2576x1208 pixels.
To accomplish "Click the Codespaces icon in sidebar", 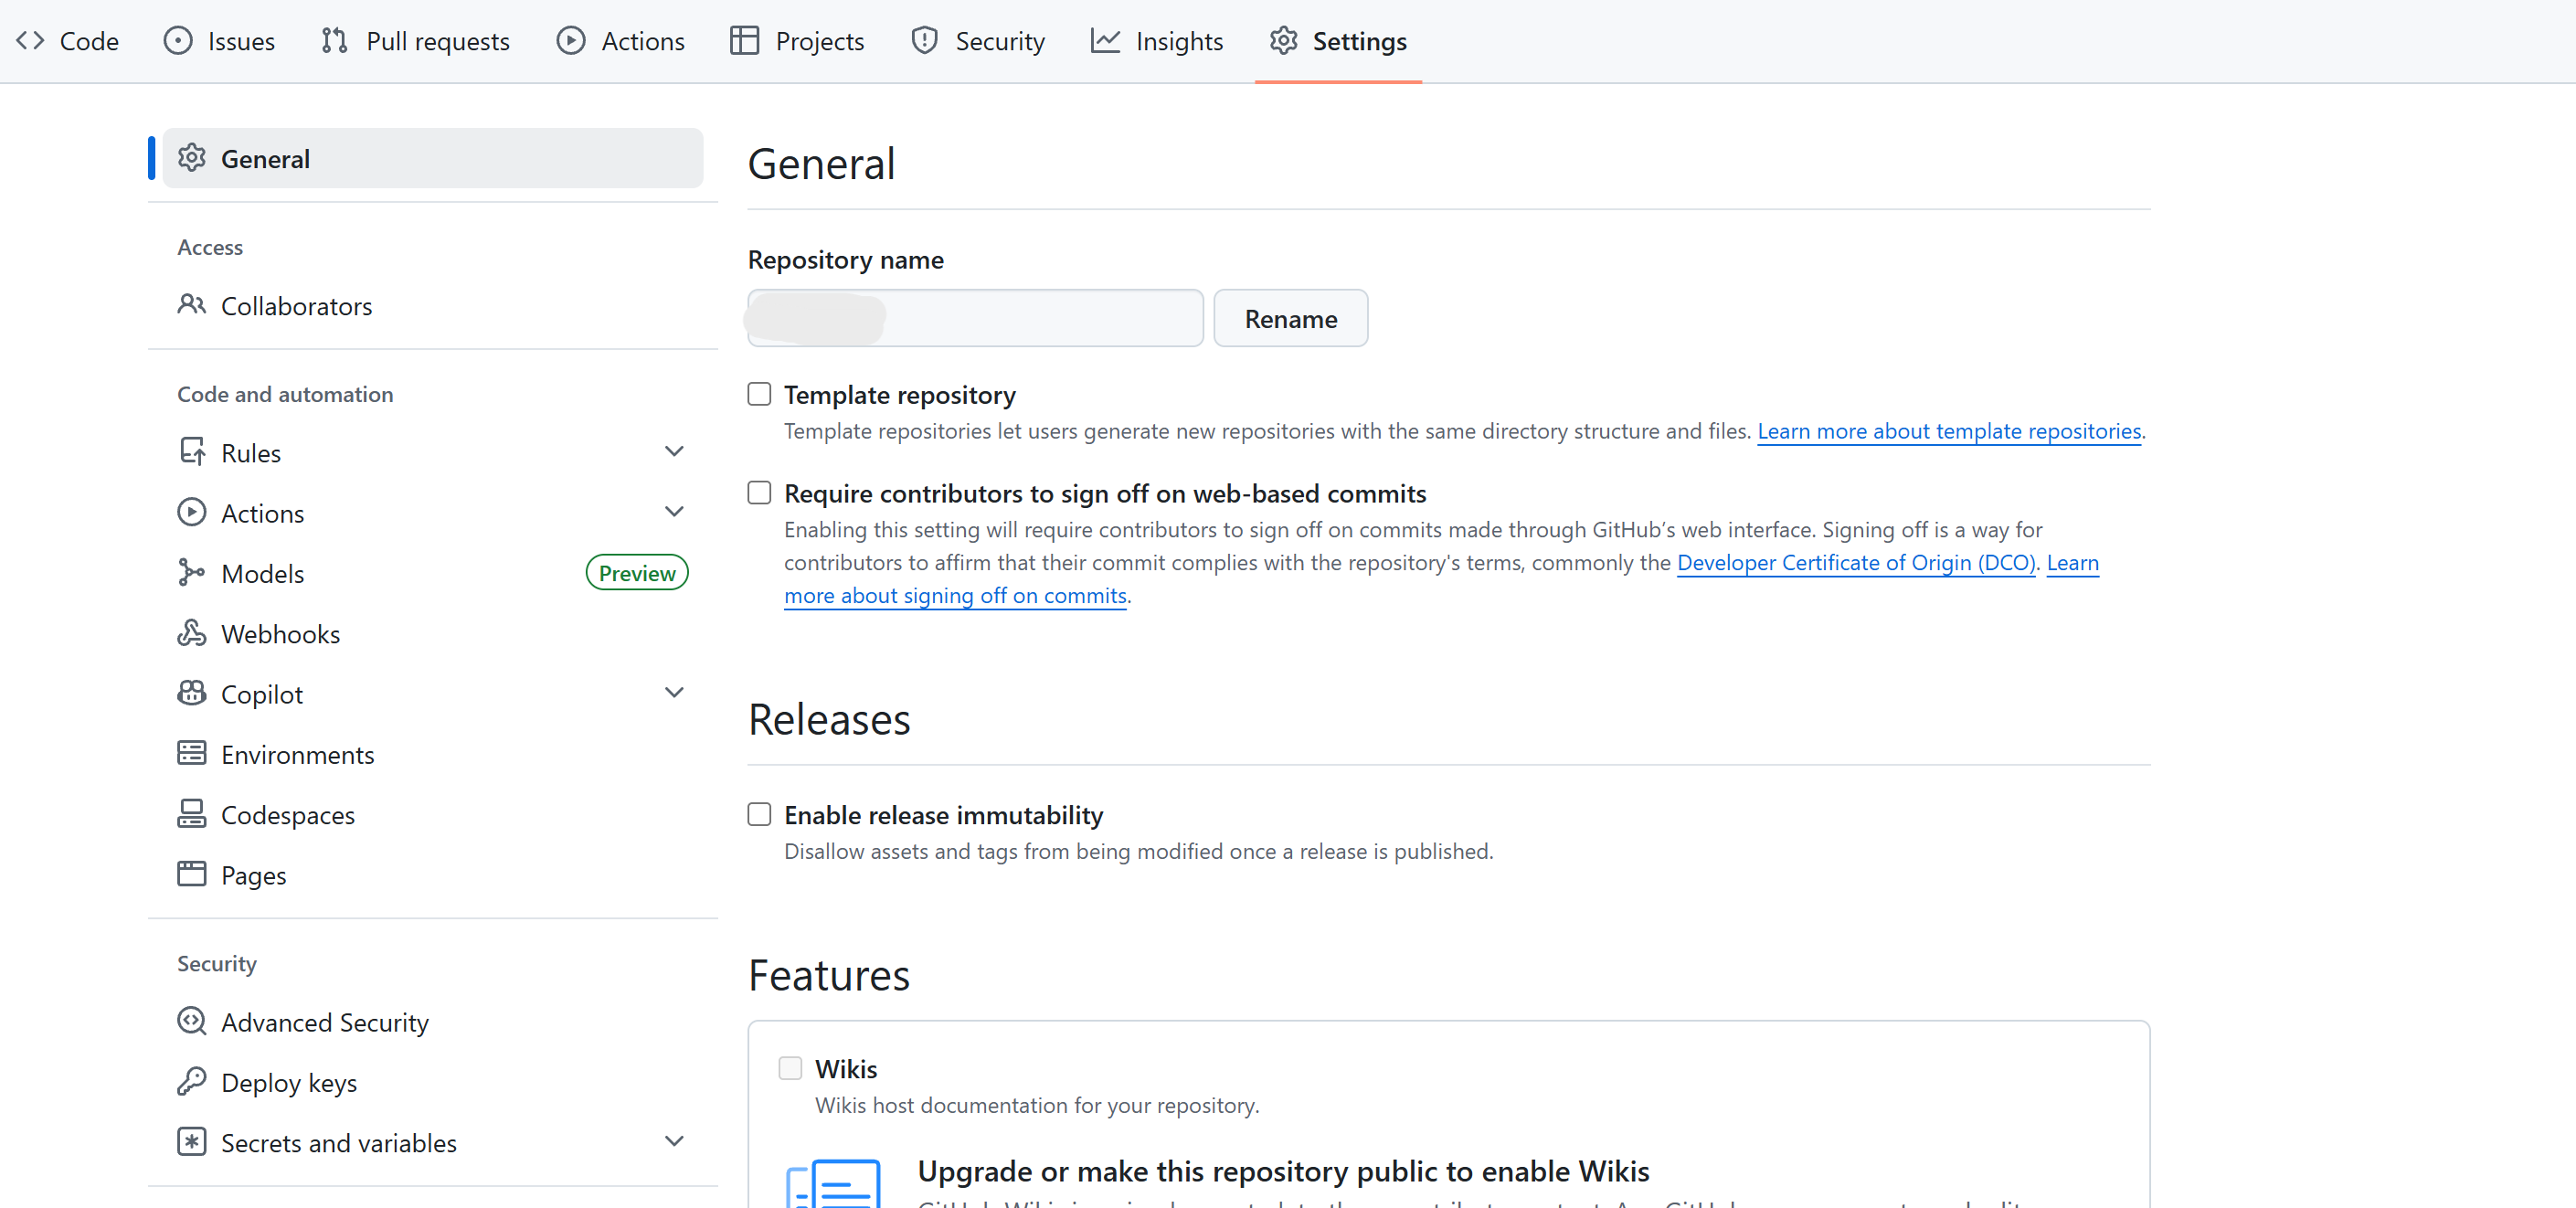I will tap(191, 814).
